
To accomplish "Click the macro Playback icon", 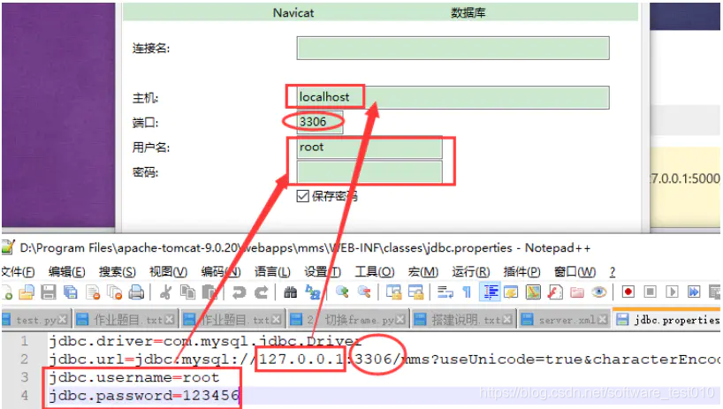I will coord(672,292).
